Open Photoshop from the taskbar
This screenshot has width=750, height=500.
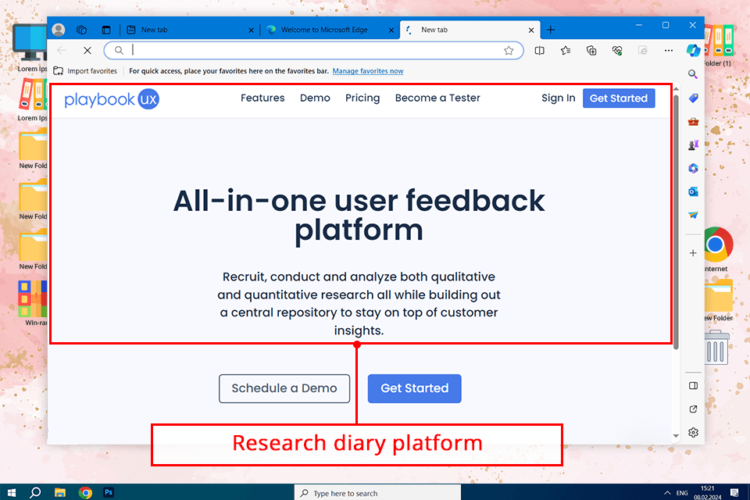[109, 492]
